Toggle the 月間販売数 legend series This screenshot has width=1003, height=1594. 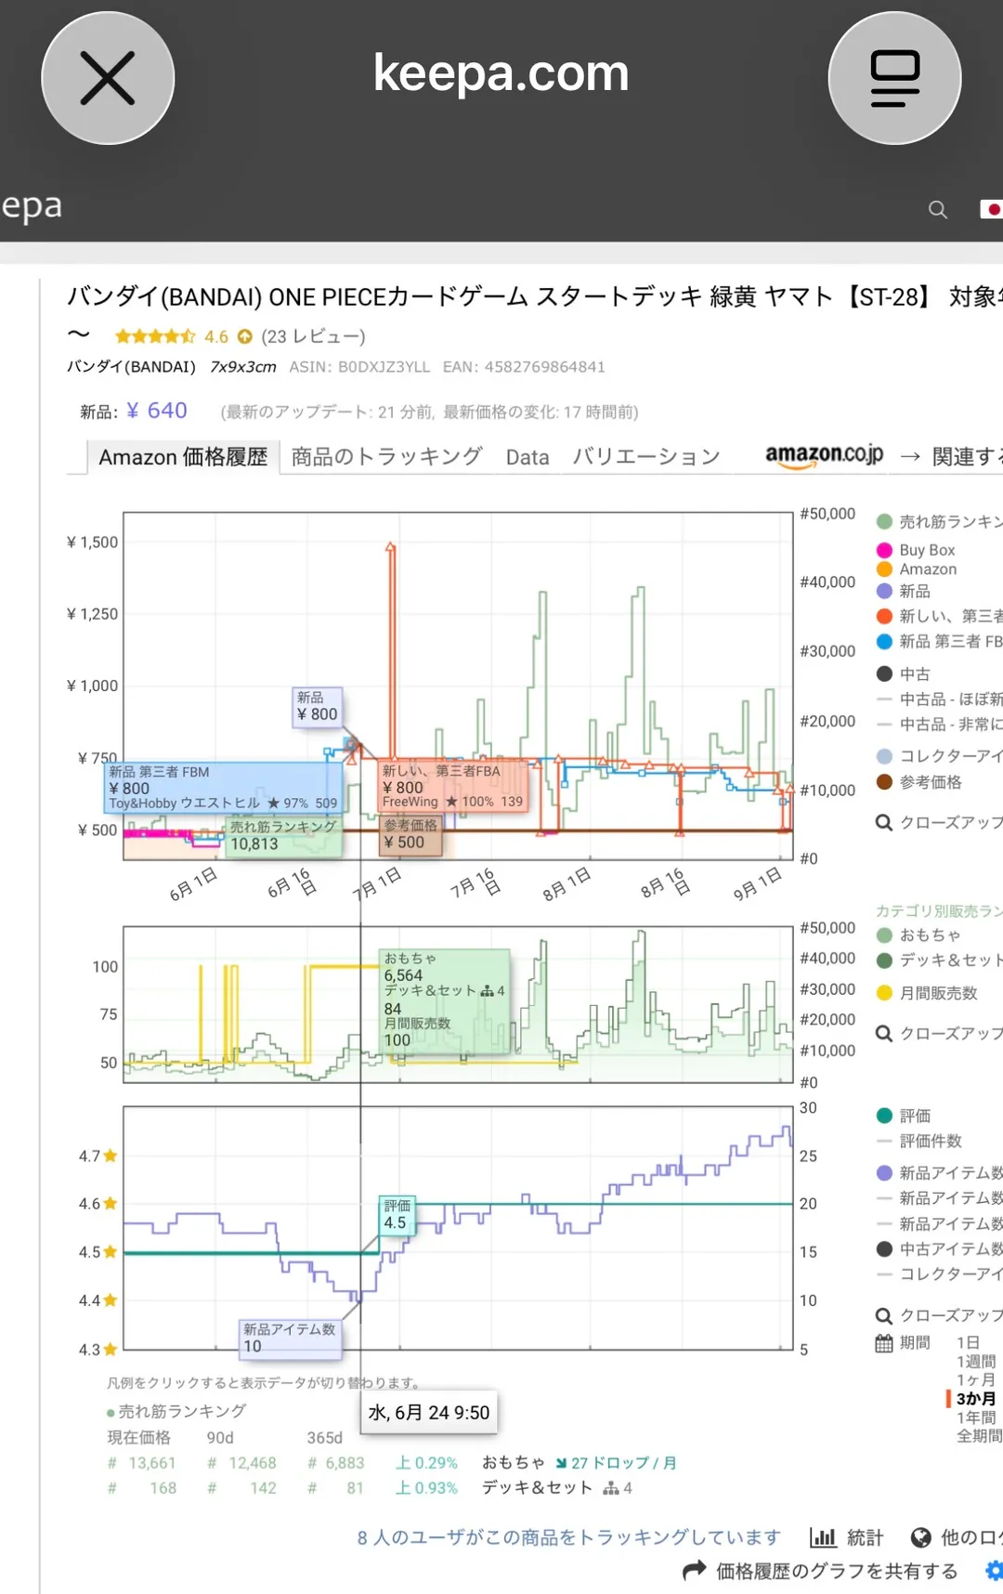coord(927,993)
